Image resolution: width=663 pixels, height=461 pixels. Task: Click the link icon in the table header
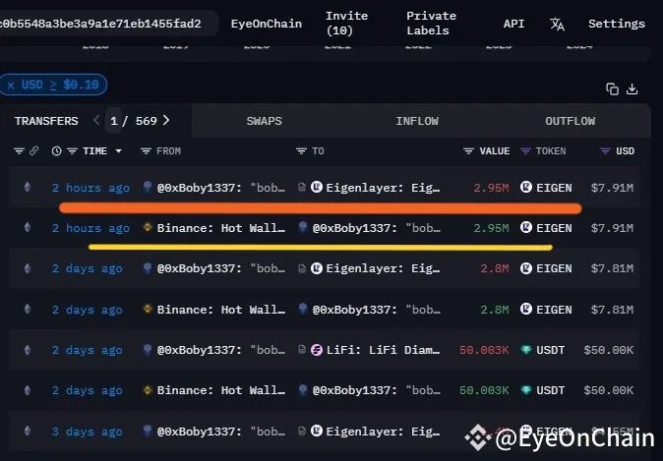click(33, 150)
